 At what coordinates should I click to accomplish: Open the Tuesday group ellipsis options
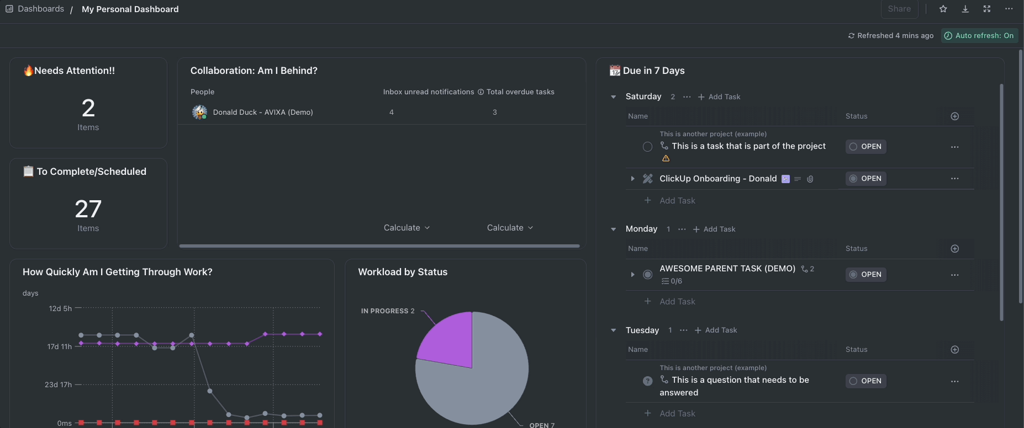pos(684,330)
